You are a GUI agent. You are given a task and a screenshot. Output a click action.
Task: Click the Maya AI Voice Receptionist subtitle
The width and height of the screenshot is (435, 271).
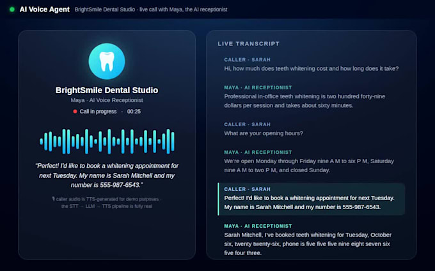click(x=107, y=100)
